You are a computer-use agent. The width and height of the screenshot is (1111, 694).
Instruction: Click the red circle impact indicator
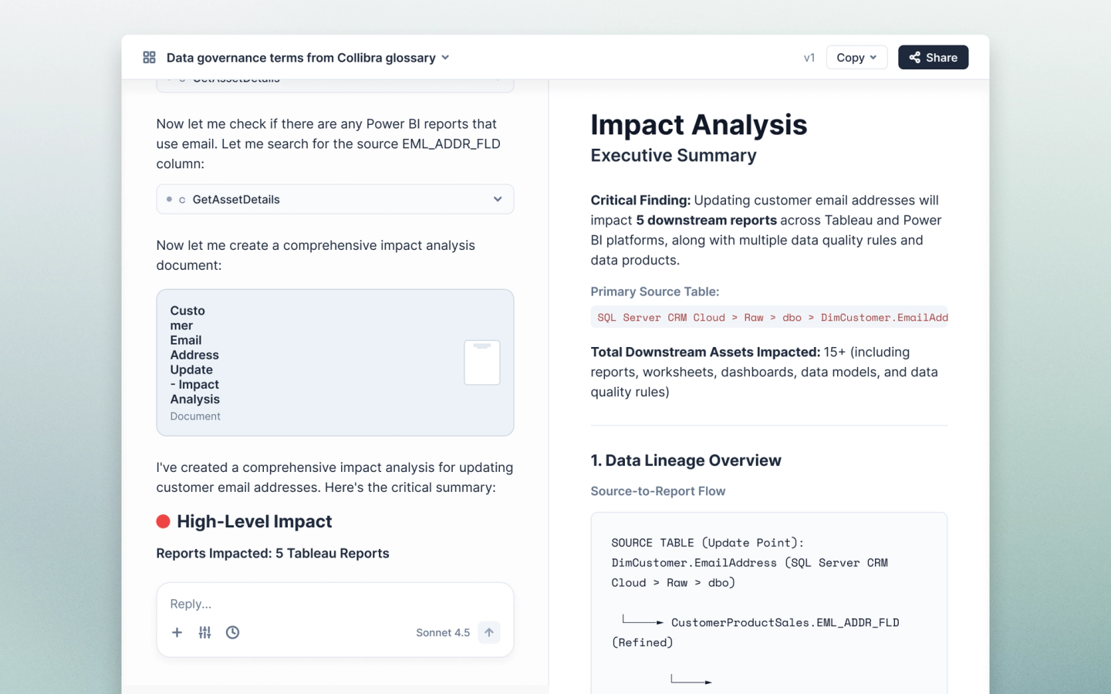pyautogui.click(x=164, y=521)
